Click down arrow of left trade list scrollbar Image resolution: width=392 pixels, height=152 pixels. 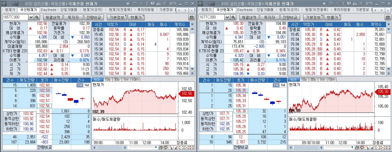coord(192,69)
